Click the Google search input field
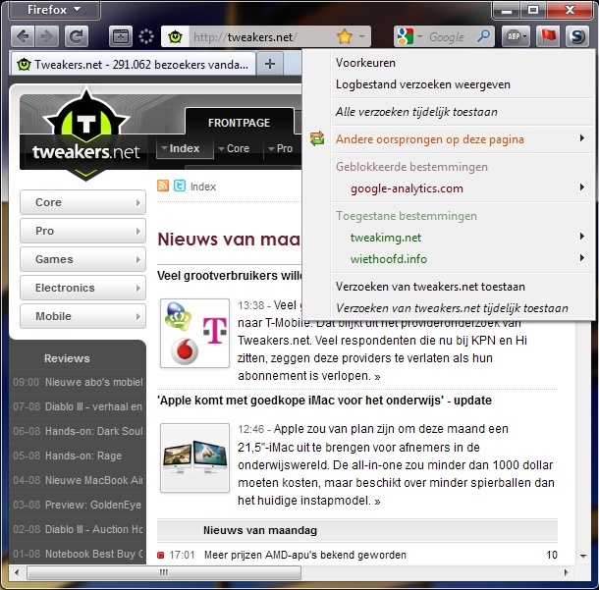The image size is (599, 590). pyautogui.click(x=447, y=37)
